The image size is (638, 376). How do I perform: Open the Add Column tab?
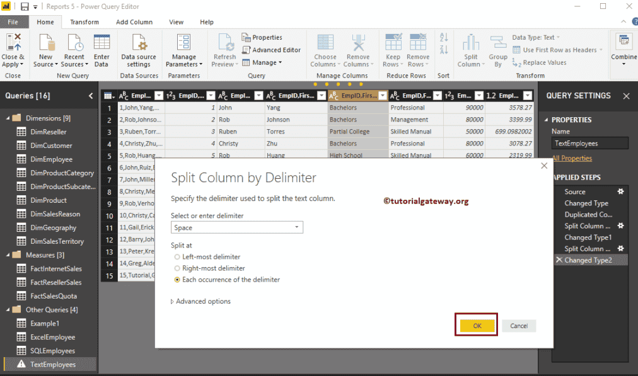(134, 22)
